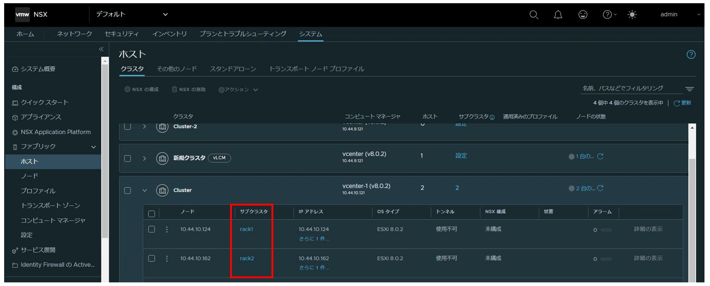The width and height of the screenshot is (710, 286).
Task: Select the Cluster row checkbox
Action: tap(128, 190)
